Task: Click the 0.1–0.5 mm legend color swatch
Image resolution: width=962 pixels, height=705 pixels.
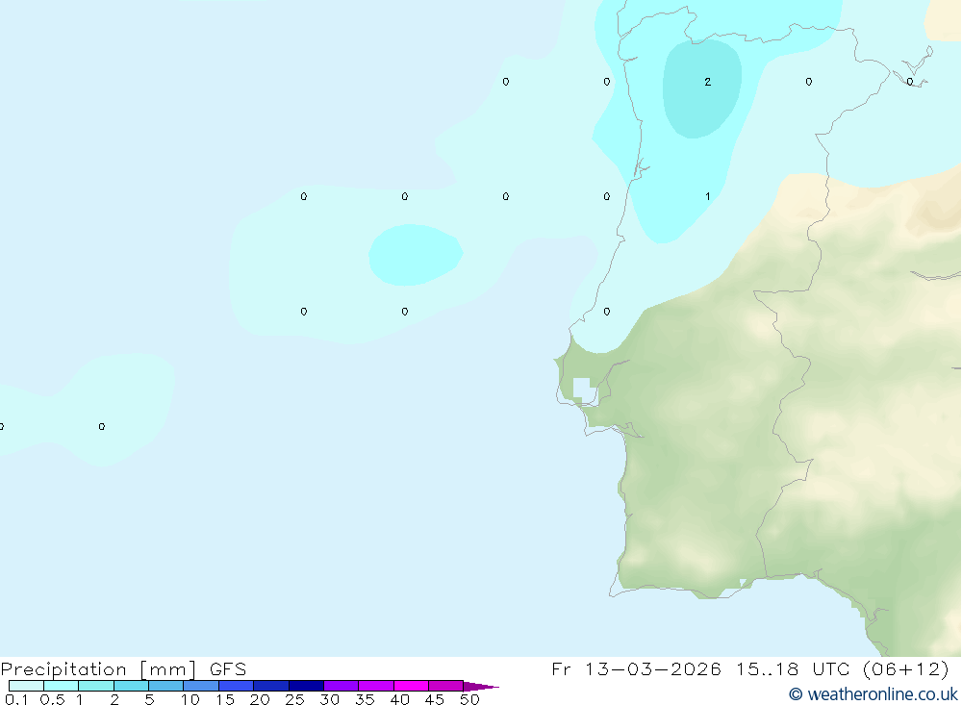Action: click(x=26, y=686)
